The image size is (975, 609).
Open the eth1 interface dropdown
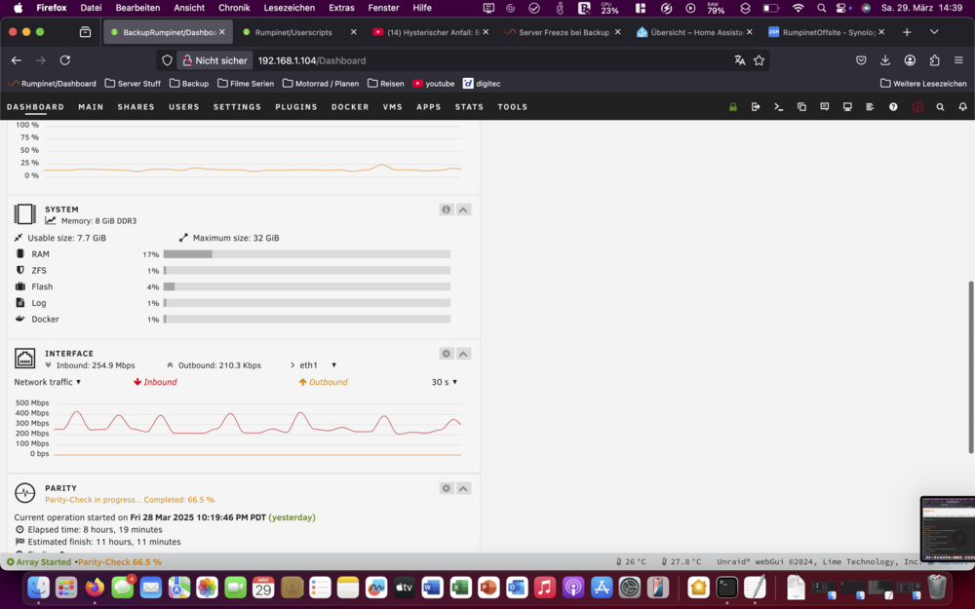[x=318, y=365]
